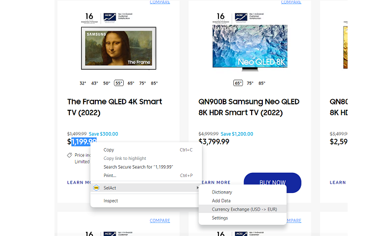Screen dimensions: 379x236
Task: Click The Frame QLED 4K Smart TV title
Action: coord(114,107)
